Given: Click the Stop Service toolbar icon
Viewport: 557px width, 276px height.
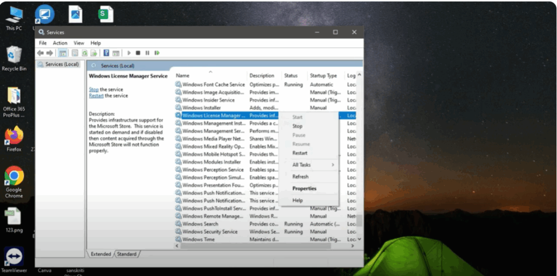Looking at the screenshot, I should pyautogui.click(x=138, y=53).
